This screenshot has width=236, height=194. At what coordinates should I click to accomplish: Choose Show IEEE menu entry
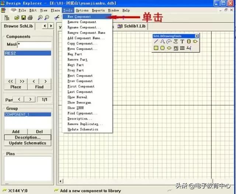(x=87, y=108)
